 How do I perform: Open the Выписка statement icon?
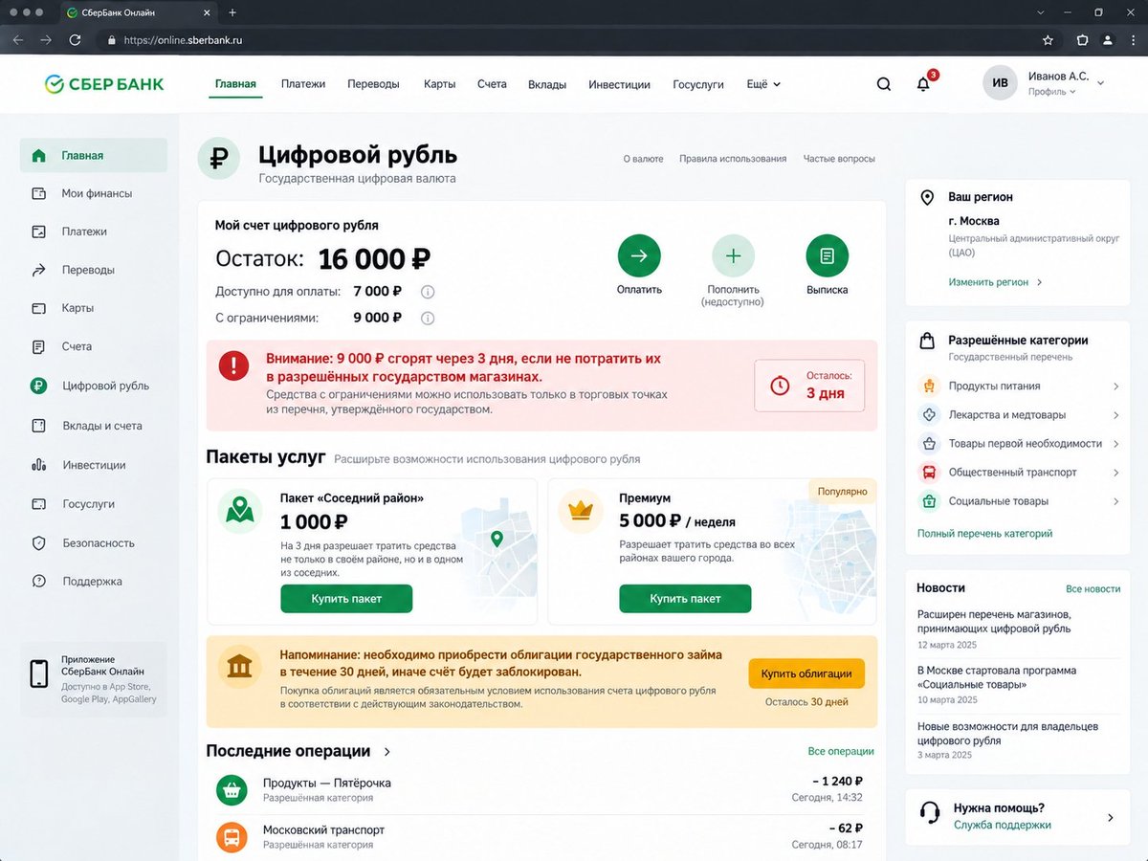coord(828,255)
